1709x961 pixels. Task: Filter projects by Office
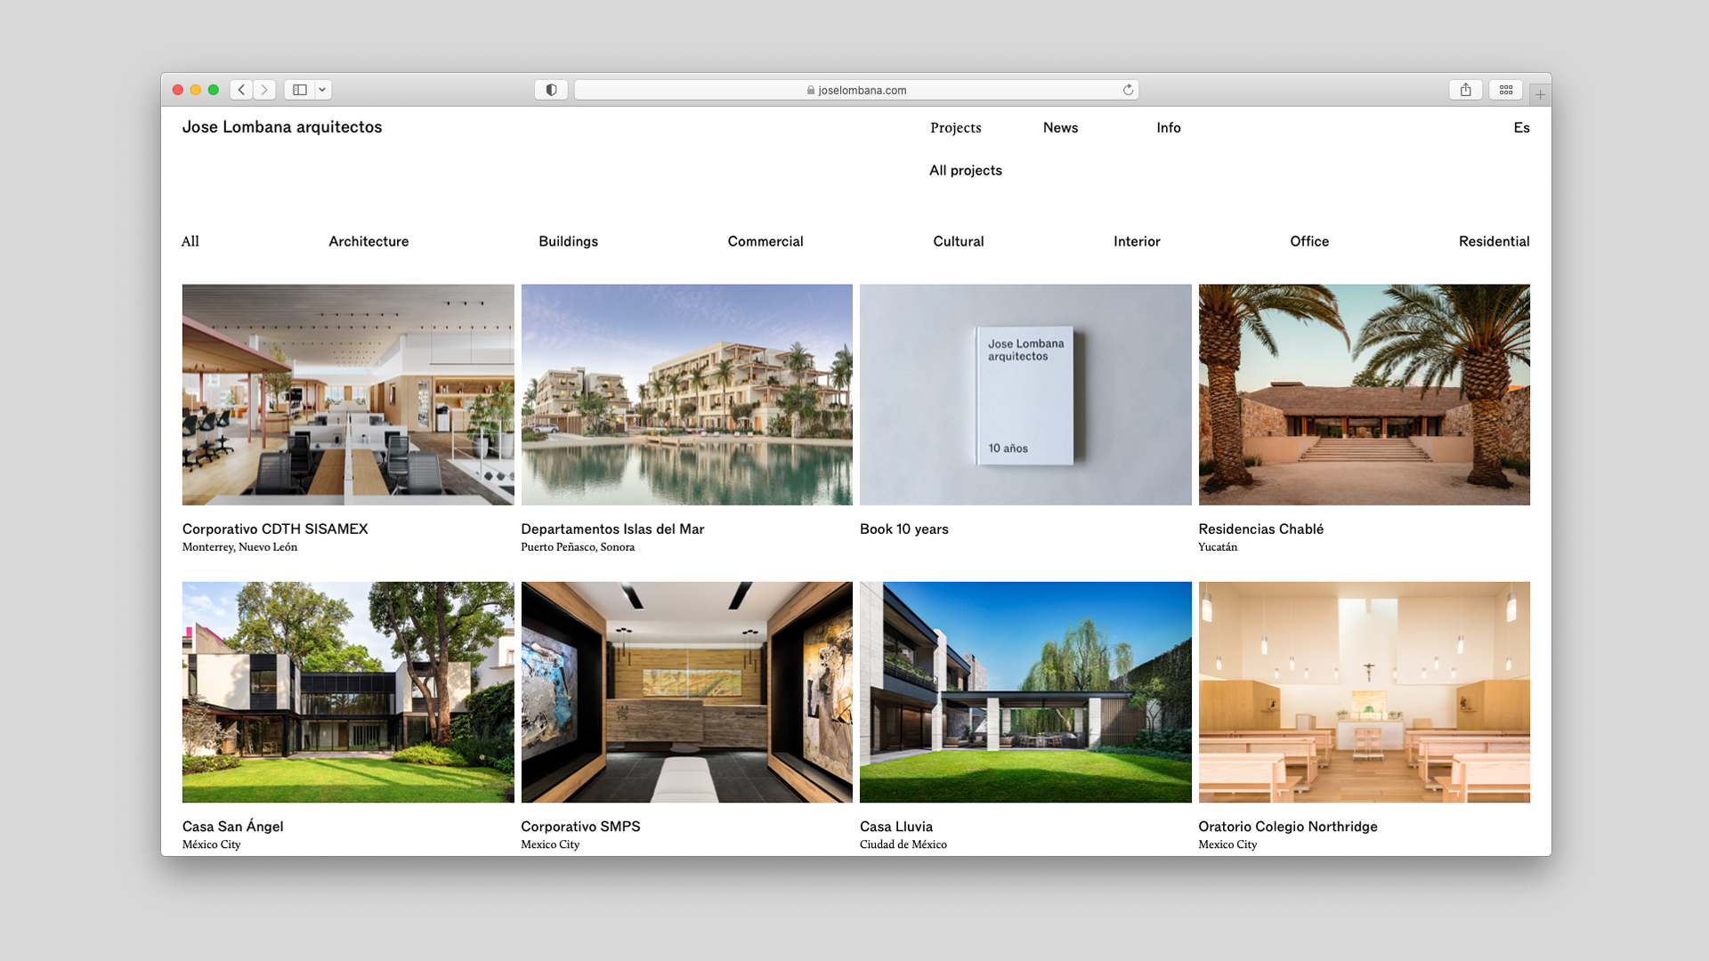click(x=1309, y=242)
